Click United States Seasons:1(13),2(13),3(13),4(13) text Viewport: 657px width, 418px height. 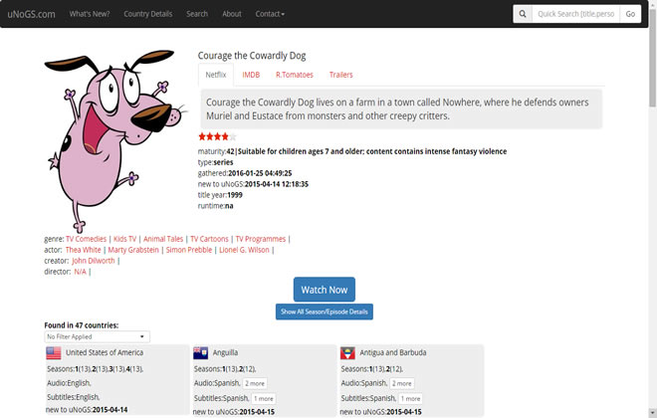[95, 369]
